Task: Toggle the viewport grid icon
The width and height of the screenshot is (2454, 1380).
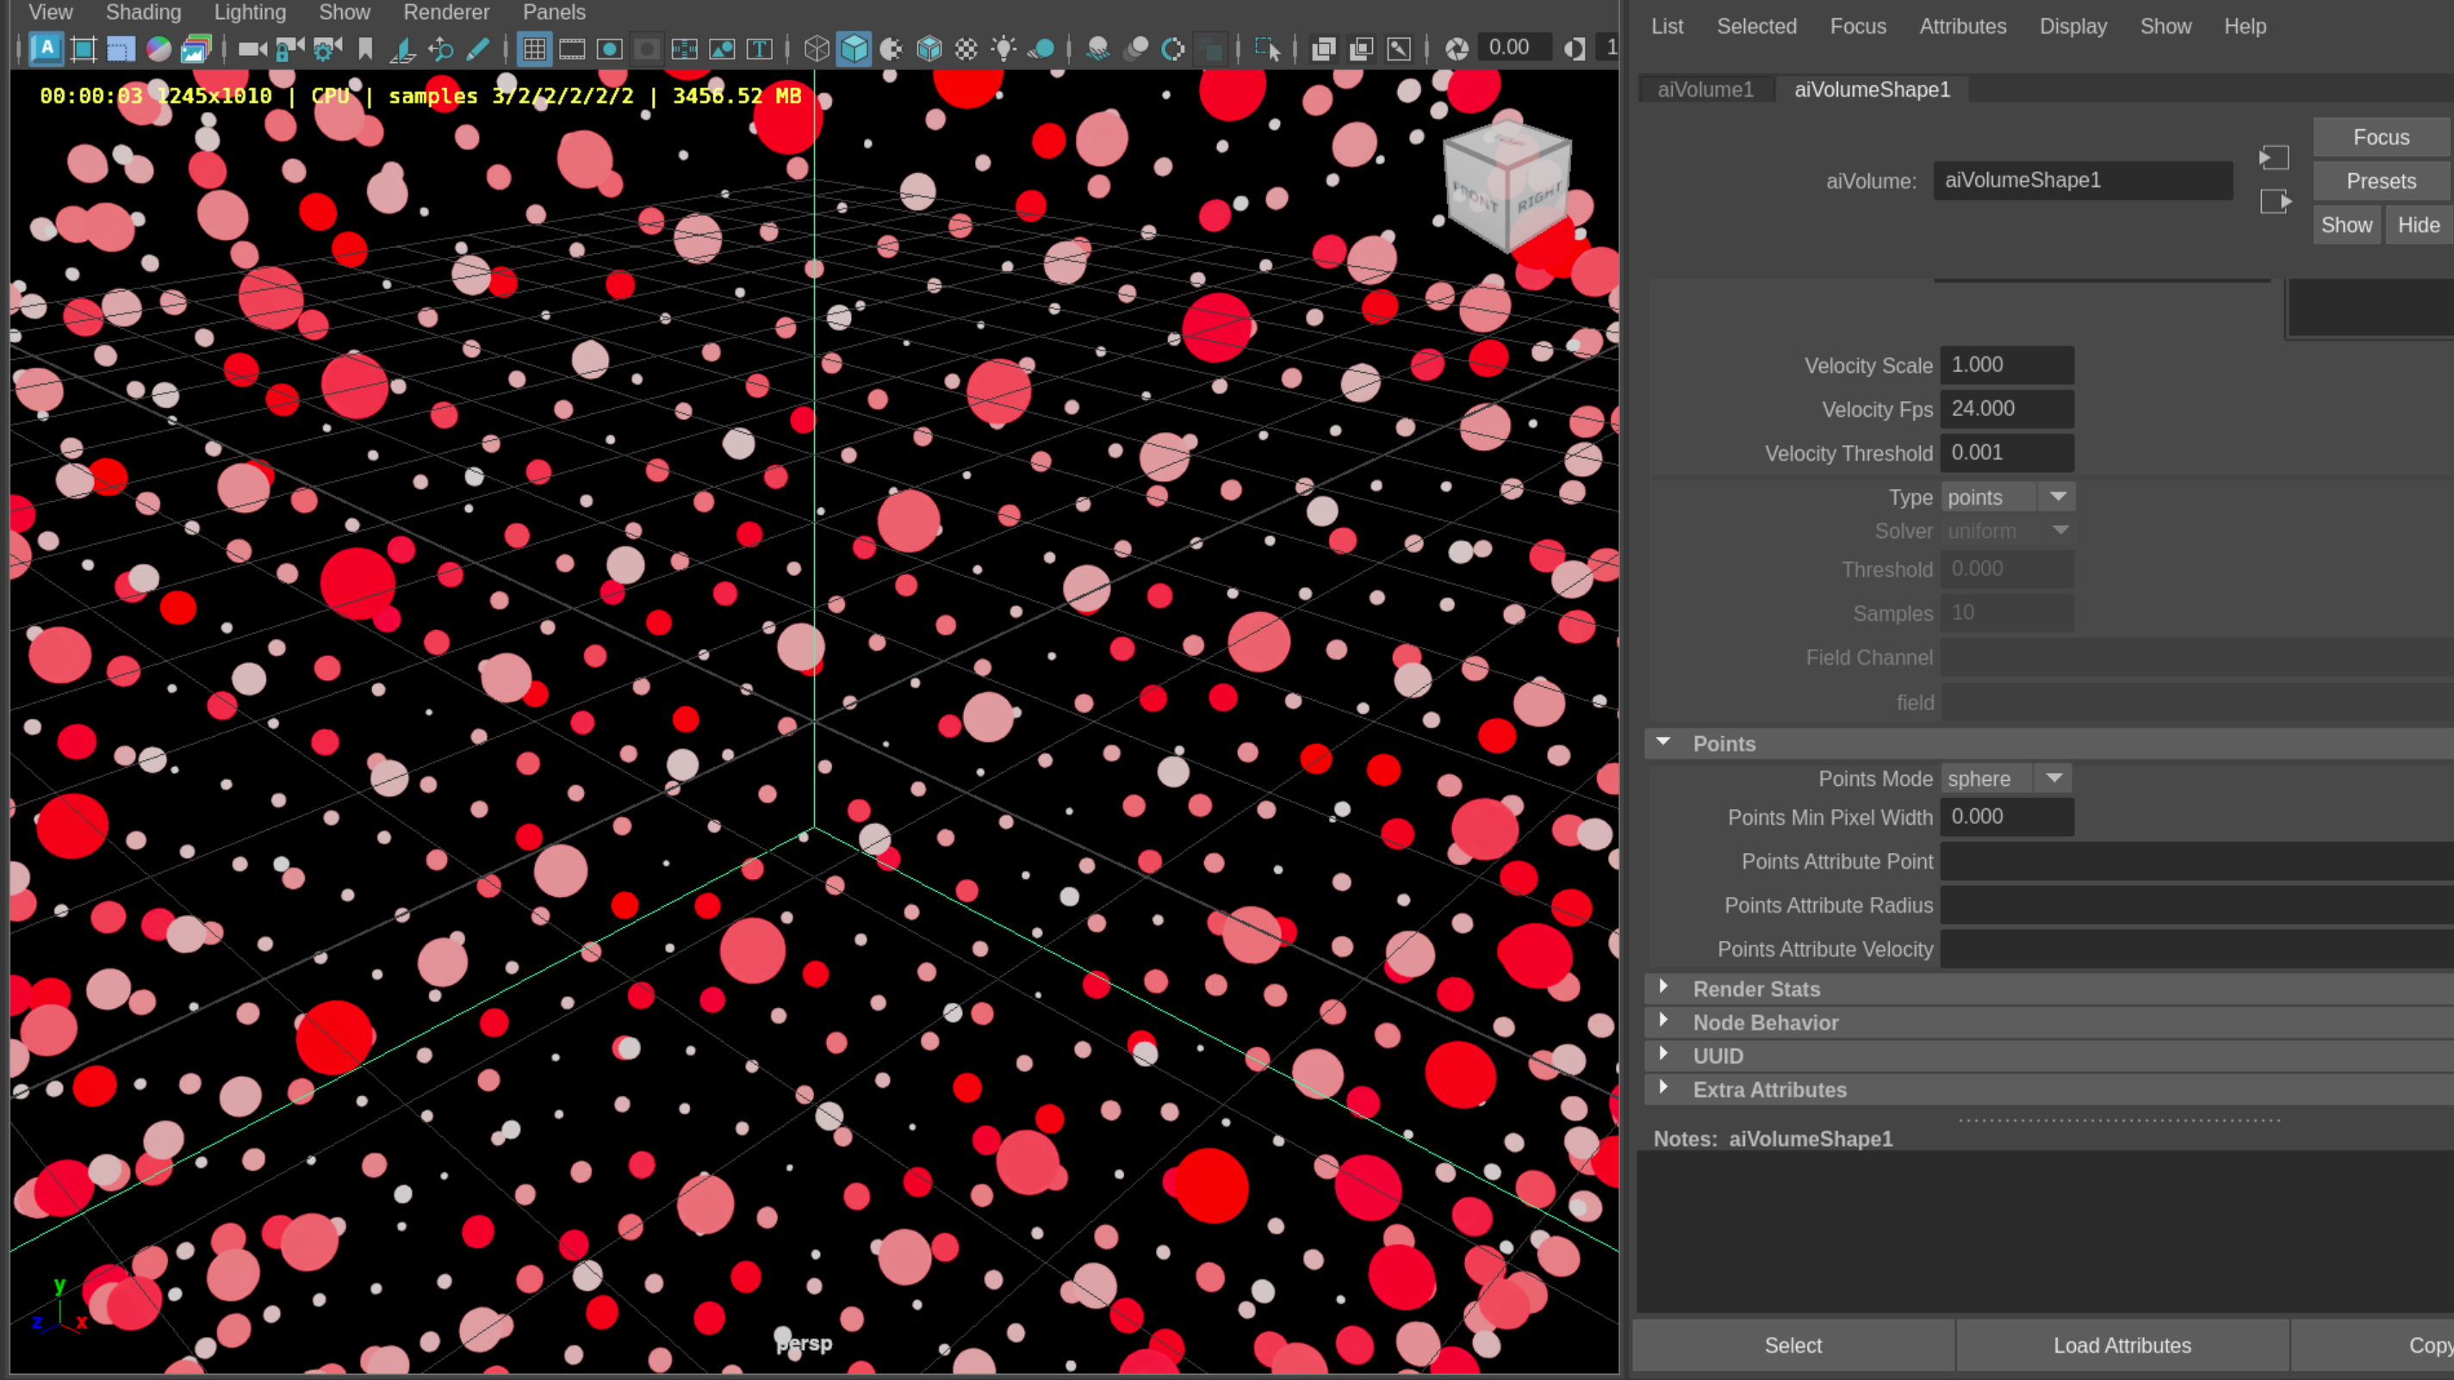Action: coord(534,48)
